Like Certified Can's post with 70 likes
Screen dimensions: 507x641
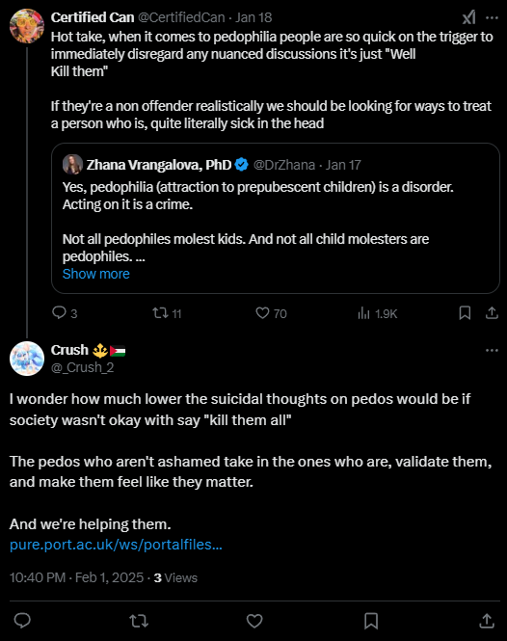pyautogui.click(x=271, y=313)
